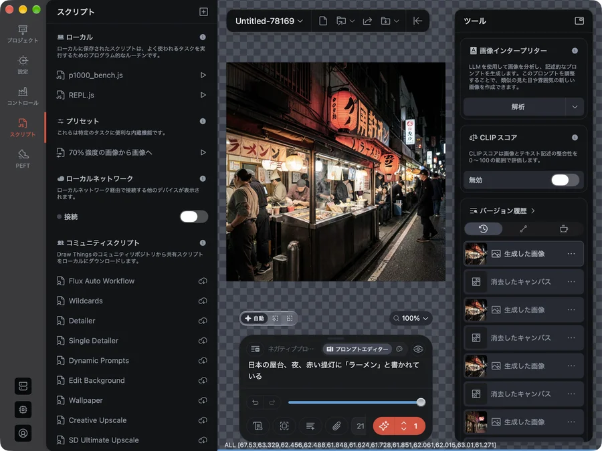The height and width of the screenshot is (451, 602).
Task: Toggle the 接続 local network switch
Action: click(194, 216)
